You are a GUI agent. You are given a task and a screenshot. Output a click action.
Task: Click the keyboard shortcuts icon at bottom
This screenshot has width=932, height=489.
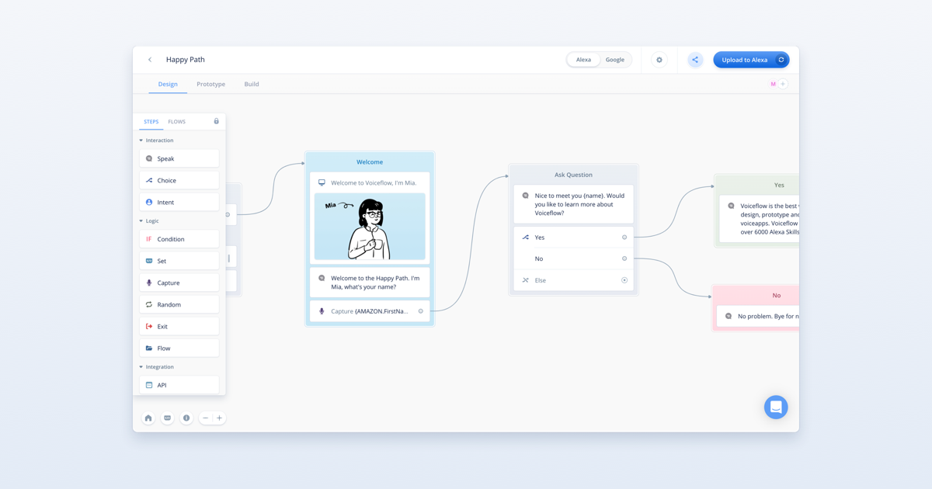pyautogui.click(x=167, y=418)
